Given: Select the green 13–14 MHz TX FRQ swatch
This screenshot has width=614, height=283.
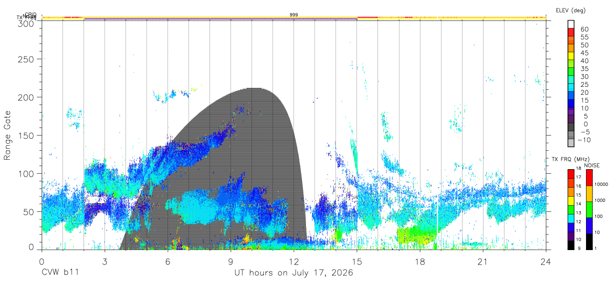Looking at the screenshot, I should [570, 209].
